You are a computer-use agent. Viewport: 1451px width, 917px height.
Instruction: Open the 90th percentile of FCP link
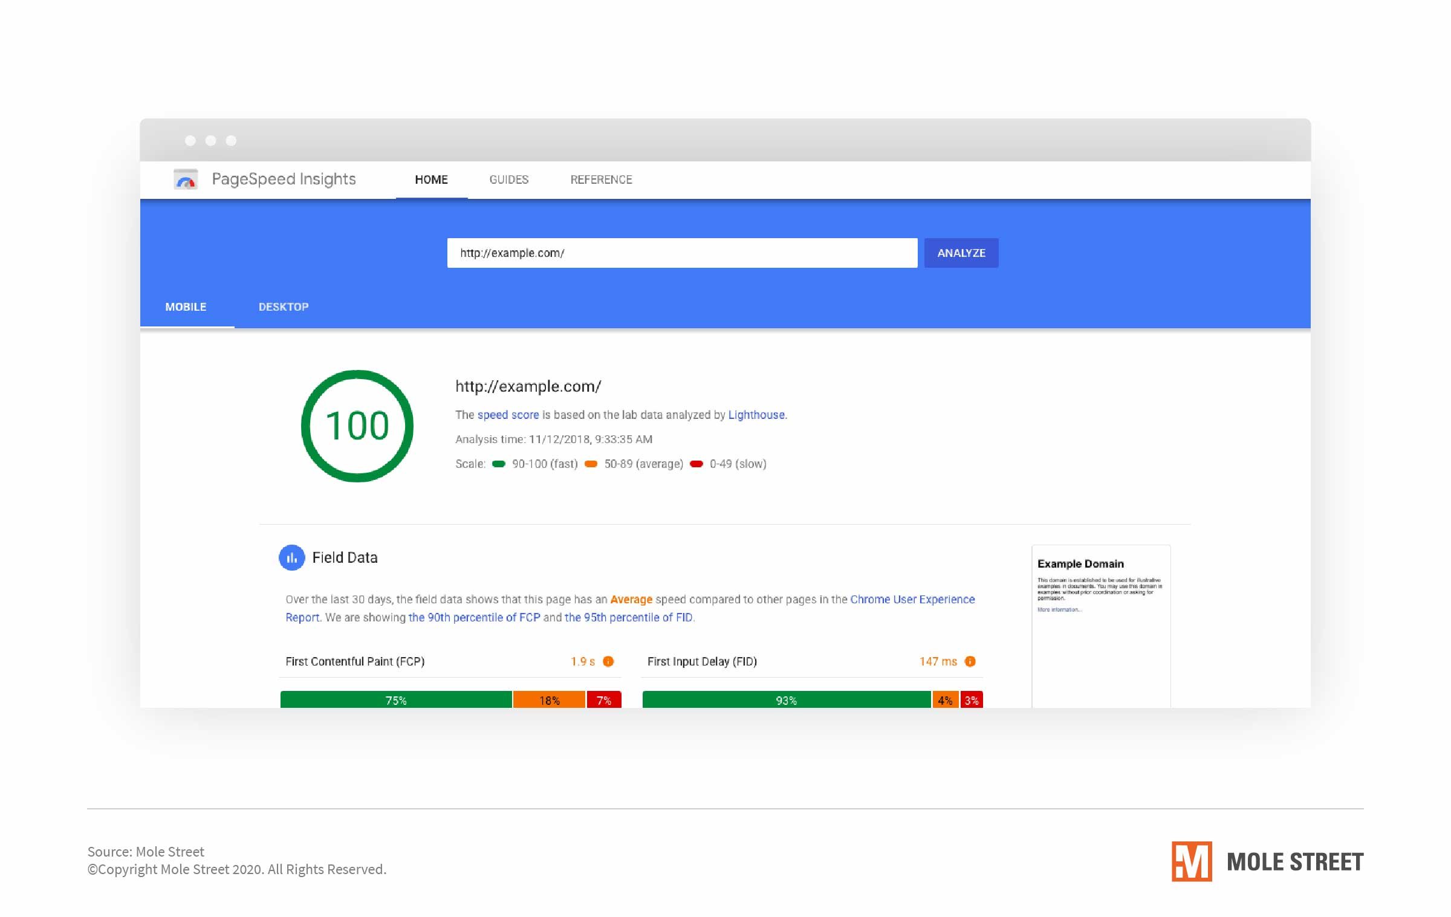pyautogui.click(x=474, y=617)
